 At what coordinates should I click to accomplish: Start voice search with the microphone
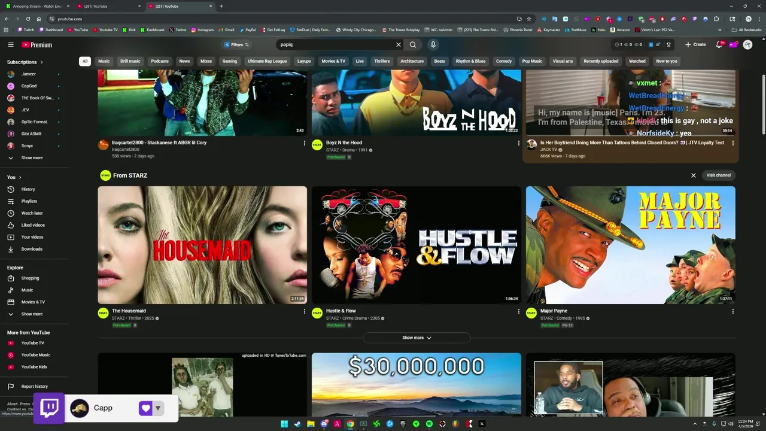[x=433, y=44]
